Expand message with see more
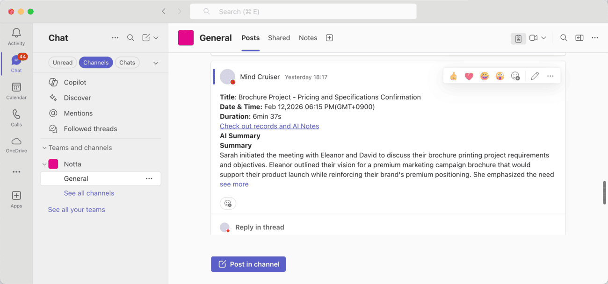The height and width of the screenshot is (284, 608). 234,184
